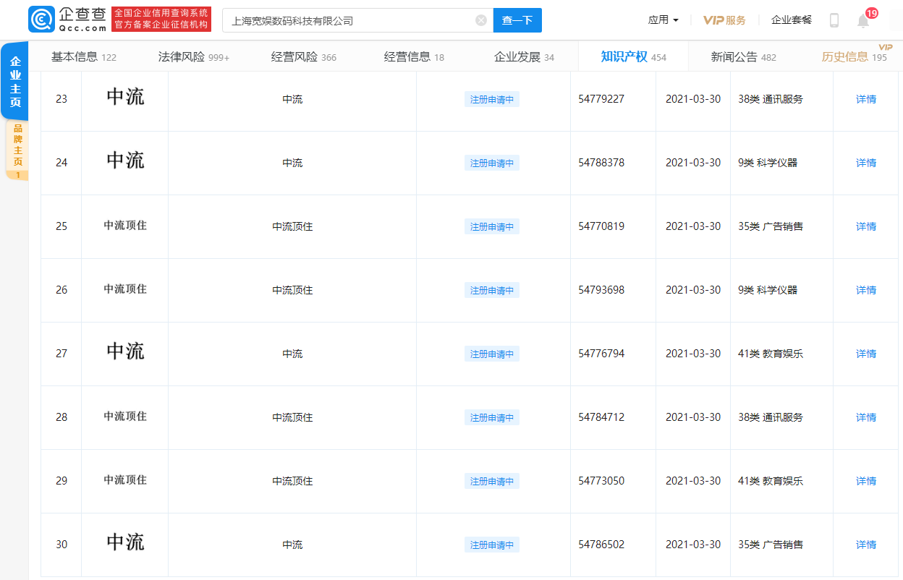Click the 注册申请中 status tag for trademark 54779227
Viewport: 903px width, 580px height.
pos(493,98)
